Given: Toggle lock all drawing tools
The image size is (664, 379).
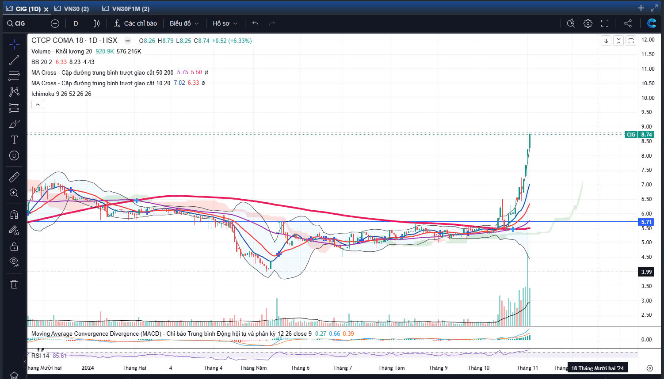Looking at the screenshot, I should [x=14, y=246].
